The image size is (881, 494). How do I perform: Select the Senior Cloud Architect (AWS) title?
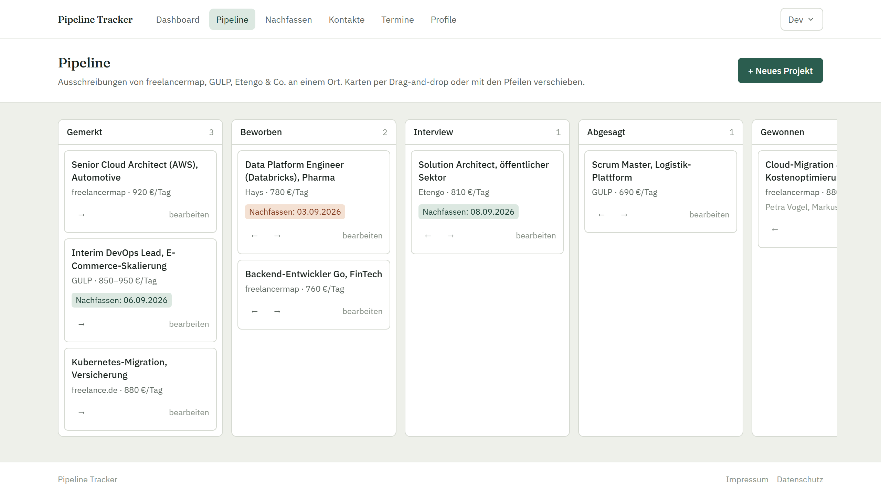tap(135, 171)
